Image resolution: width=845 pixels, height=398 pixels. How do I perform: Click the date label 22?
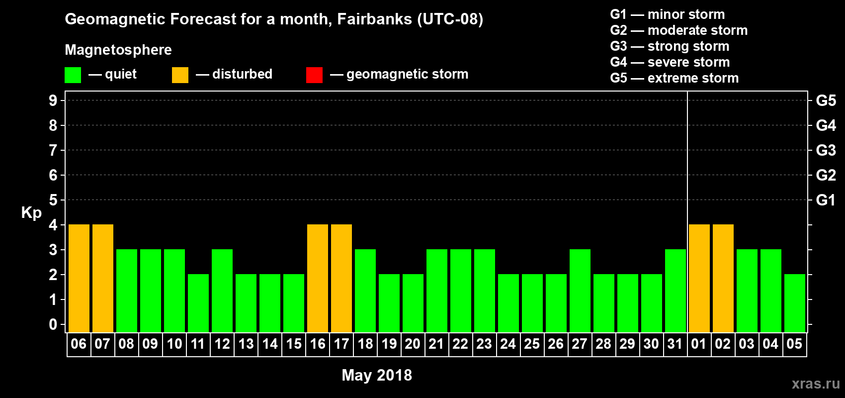[460, 344]
